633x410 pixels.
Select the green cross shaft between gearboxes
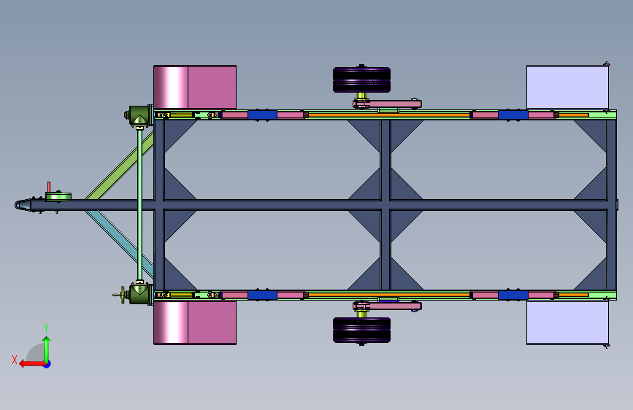point(139,205)
